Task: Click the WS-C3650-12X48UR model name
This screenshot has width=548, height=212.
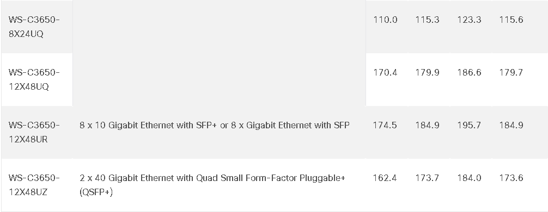Action: [x=34, y=132]
